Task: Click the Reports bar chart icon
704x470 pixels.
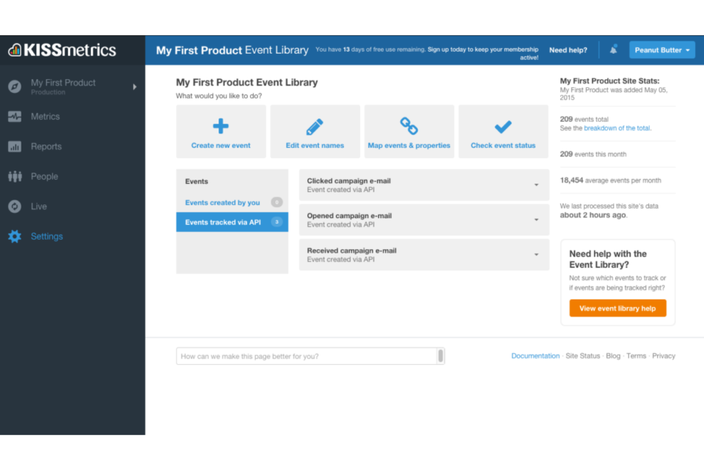Action: coord(15,147)
